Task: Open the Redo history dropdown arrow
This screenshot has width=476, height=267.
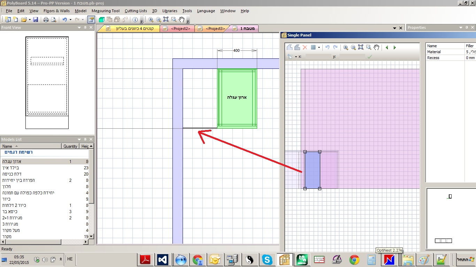Action: pos(83,20)
